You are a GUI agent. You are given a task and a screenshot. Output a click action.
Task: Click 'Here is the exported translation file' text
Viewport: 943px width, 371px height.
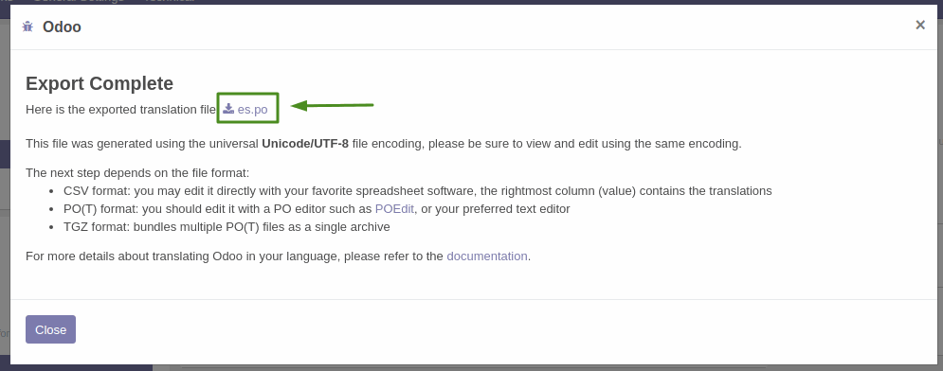120,109
